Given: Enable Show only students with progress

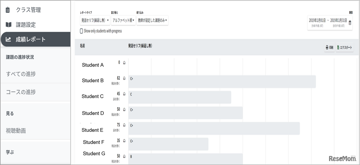Looking at the screenshot, I should pyautogui.click(x=82, y=31).
